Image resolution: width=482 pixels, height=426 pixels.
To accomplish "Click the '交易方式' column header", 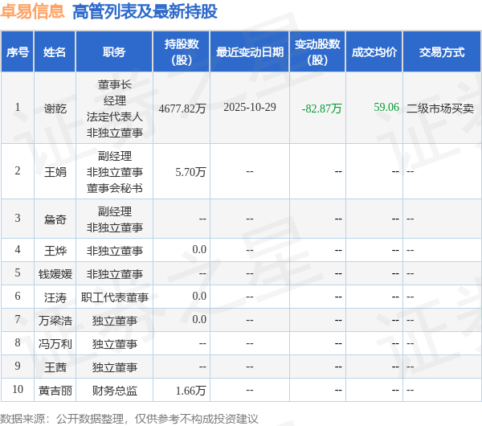I will [442, 52].
